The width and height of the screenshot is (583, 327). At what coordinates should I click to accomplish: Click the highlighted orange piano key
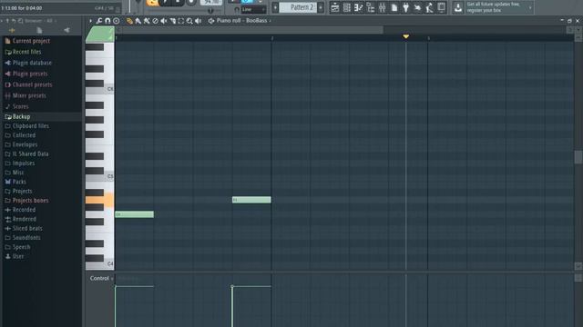[99, 200]
